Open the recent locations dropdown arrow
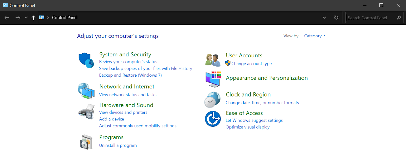 pyautogui.click(x=26, y=18)
